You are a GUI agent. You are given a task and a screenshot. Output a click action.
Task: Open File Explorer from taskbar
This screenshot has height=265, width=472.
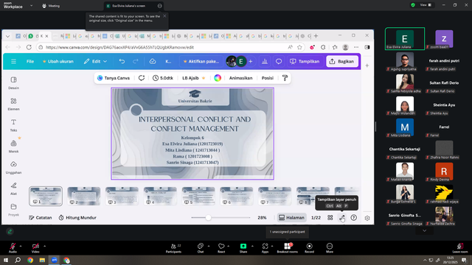(42, 260)
